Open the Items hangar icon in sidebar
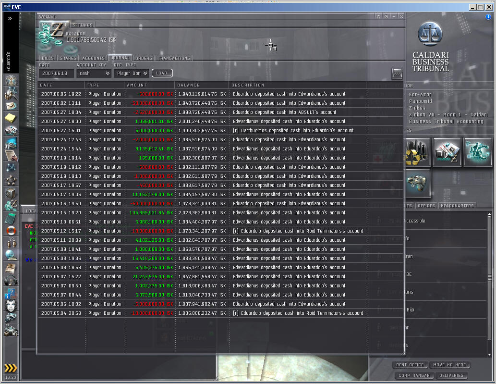 tap(11, 330)
